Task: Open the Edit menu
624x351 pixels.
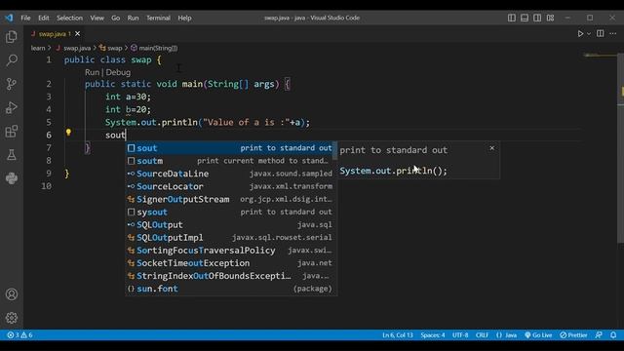Action: [43, 18]
